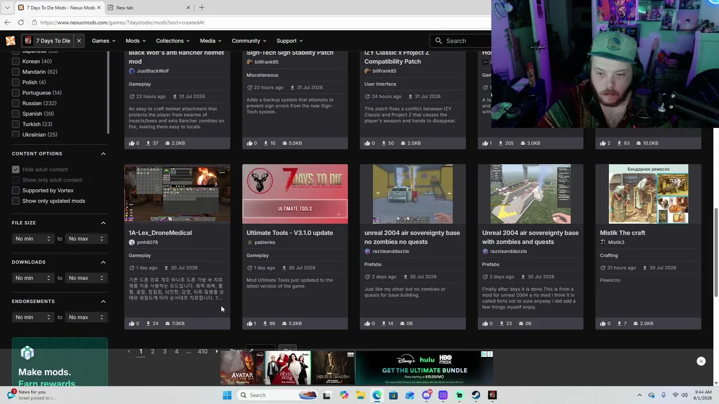This screenshot has width=719, height=404.
Task: Jump to page 410 of results
Action: (x=203, y=352)
